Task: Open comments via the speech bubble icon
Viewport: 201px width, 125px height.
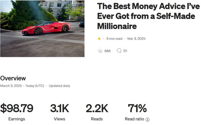Action: (119, 51)
